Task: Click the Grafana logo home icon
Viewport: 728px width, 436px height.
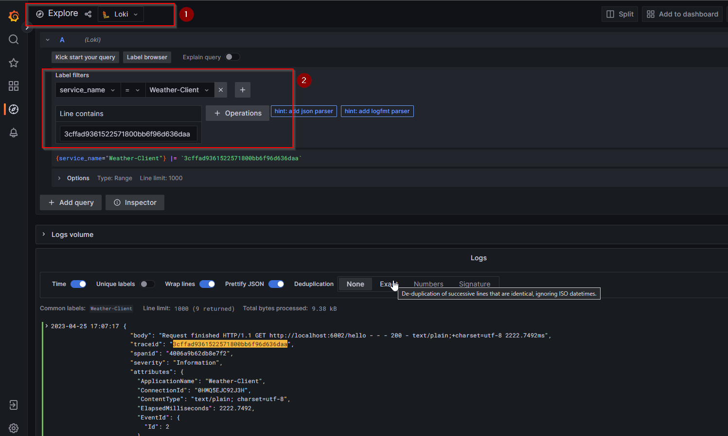Action: click(14, 16)
